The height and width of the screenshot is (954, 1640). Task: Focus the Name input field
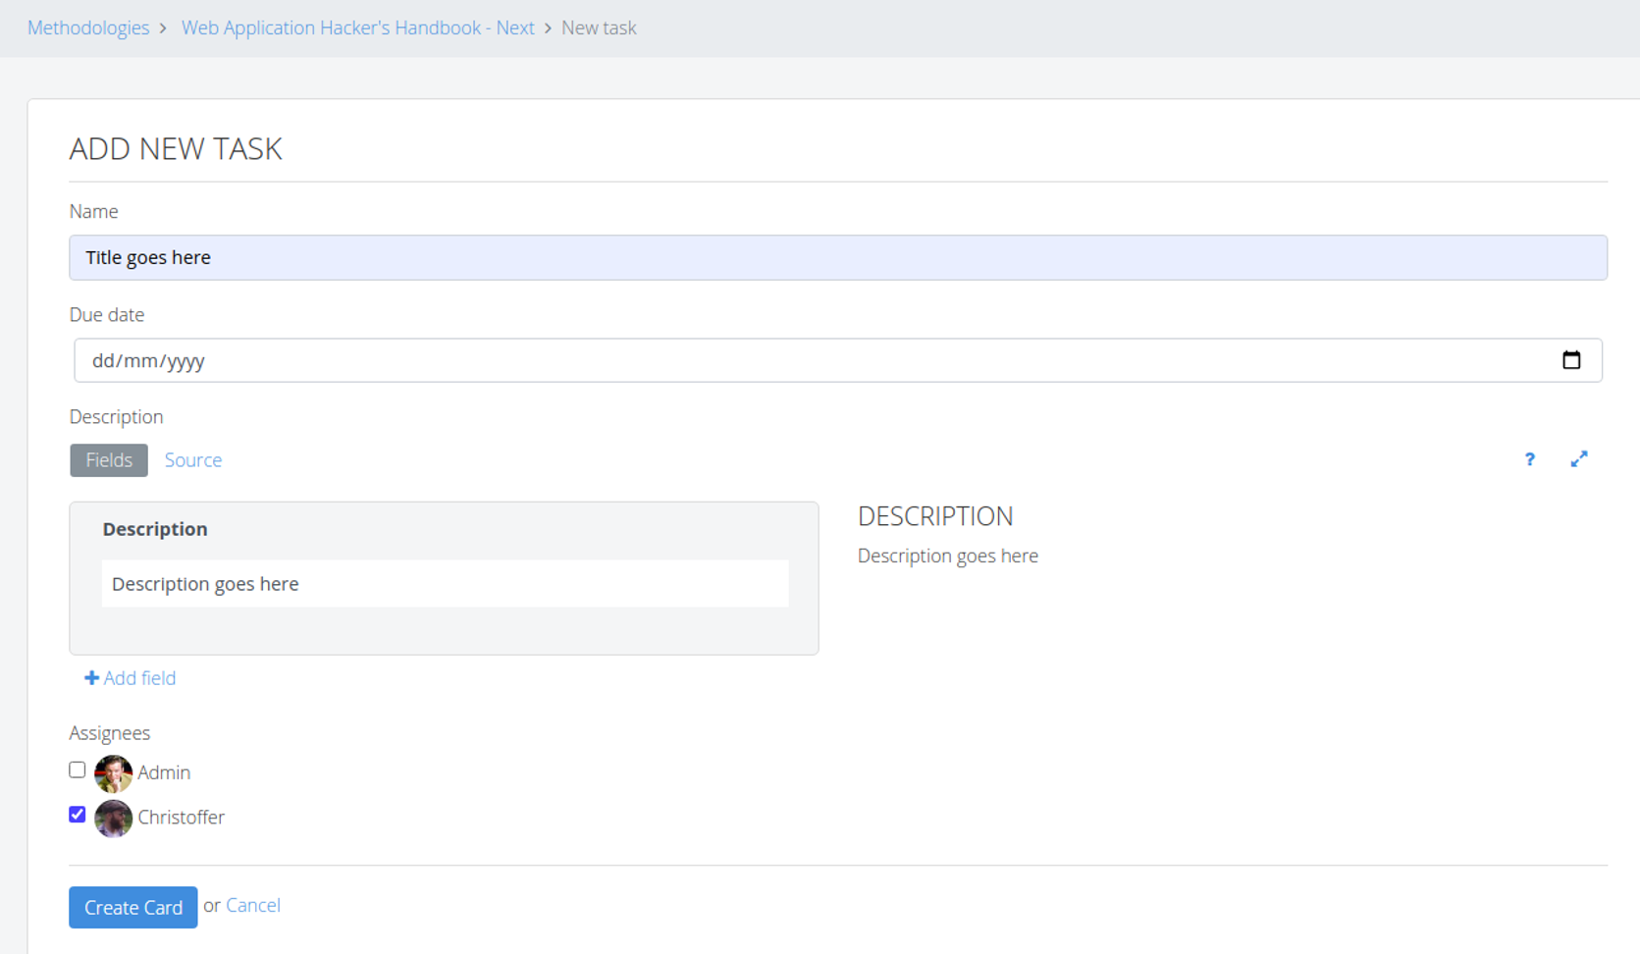click(838, 257)
